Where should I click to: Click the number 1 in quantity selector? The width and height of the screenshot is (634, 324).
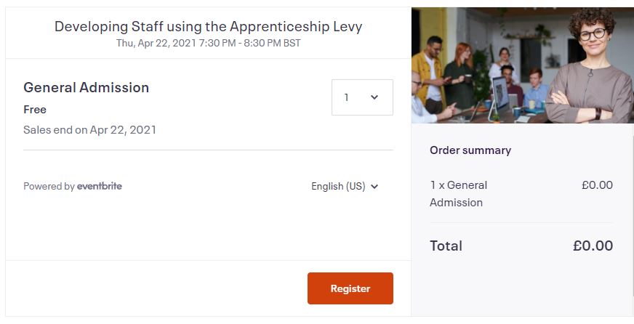coord(347,97)
